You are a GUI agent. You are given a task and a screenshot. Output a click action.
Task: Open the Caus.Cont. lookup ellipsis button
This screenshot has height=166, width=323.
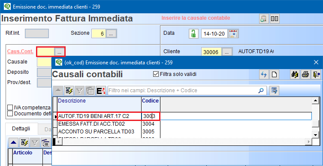60,52
